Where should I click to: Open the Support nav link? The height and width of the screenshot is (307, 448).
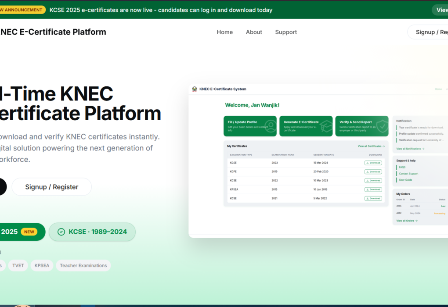click(x=286, y=32)
